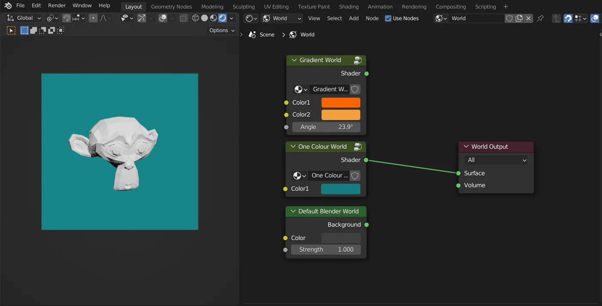Viewport: 602px width, 306px height.
Task: Switch viewport to rendered shading mode
Action: tap(222, 18)
